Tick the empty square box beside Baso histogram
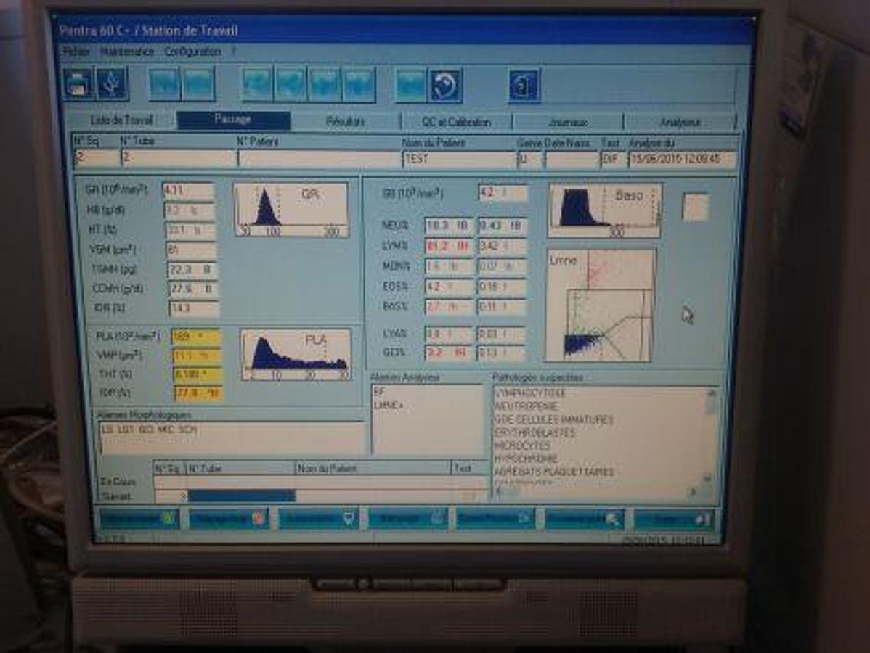Screen dimensions: 870x653 click(695, 207)
